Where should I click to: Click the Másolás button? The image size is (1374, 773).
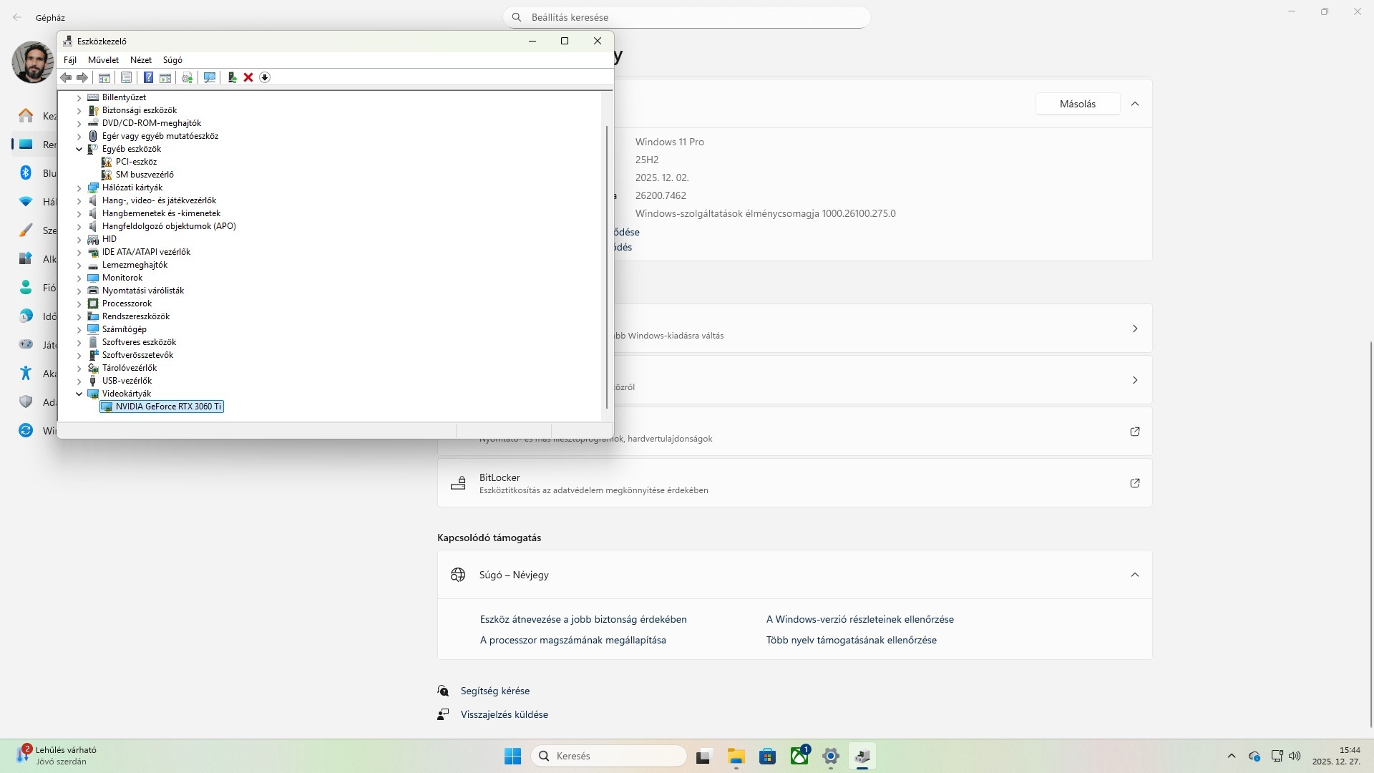tap(1077, 104)
